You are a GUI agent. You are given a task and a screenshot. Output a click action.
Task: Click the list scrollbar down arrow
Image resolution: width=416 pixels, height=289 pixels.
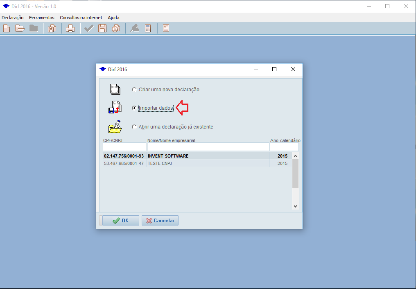tap(295, 206)
